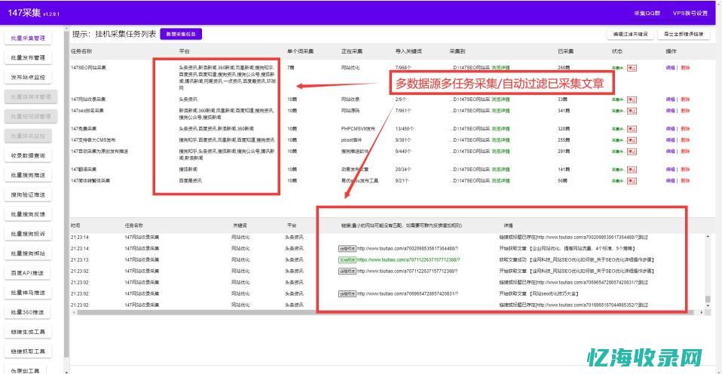The image size is (722, 374).
Task: Go to 百度API推送 in the sidebar
Action: click(28, 273)
